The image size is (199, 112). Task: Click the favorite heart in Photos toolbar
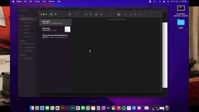[146, 10]
